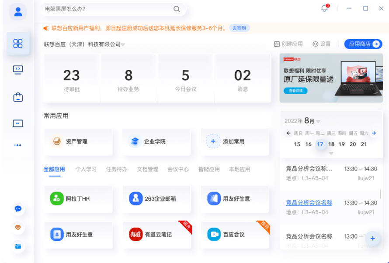Screen dimensions: 389x263
Task: Select date 15 in calendar
Action: (x=297, y=144)
